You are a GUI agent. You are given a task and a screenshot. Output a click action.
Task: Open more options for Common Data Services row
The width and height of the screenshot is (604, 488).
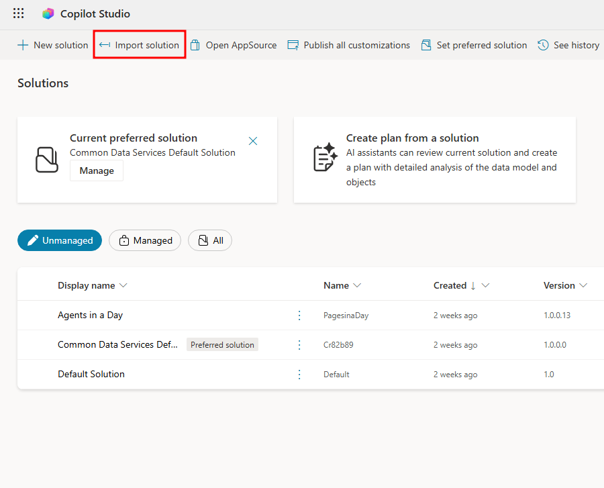click(x=299, y=345)
